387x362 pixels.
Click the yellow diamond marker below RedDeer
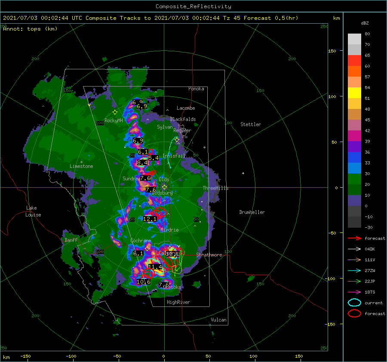point(177,140)
